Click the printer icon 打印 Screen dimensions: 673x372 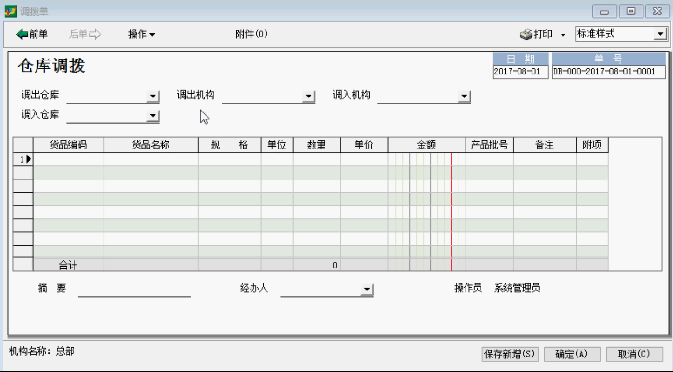(536, 34)
